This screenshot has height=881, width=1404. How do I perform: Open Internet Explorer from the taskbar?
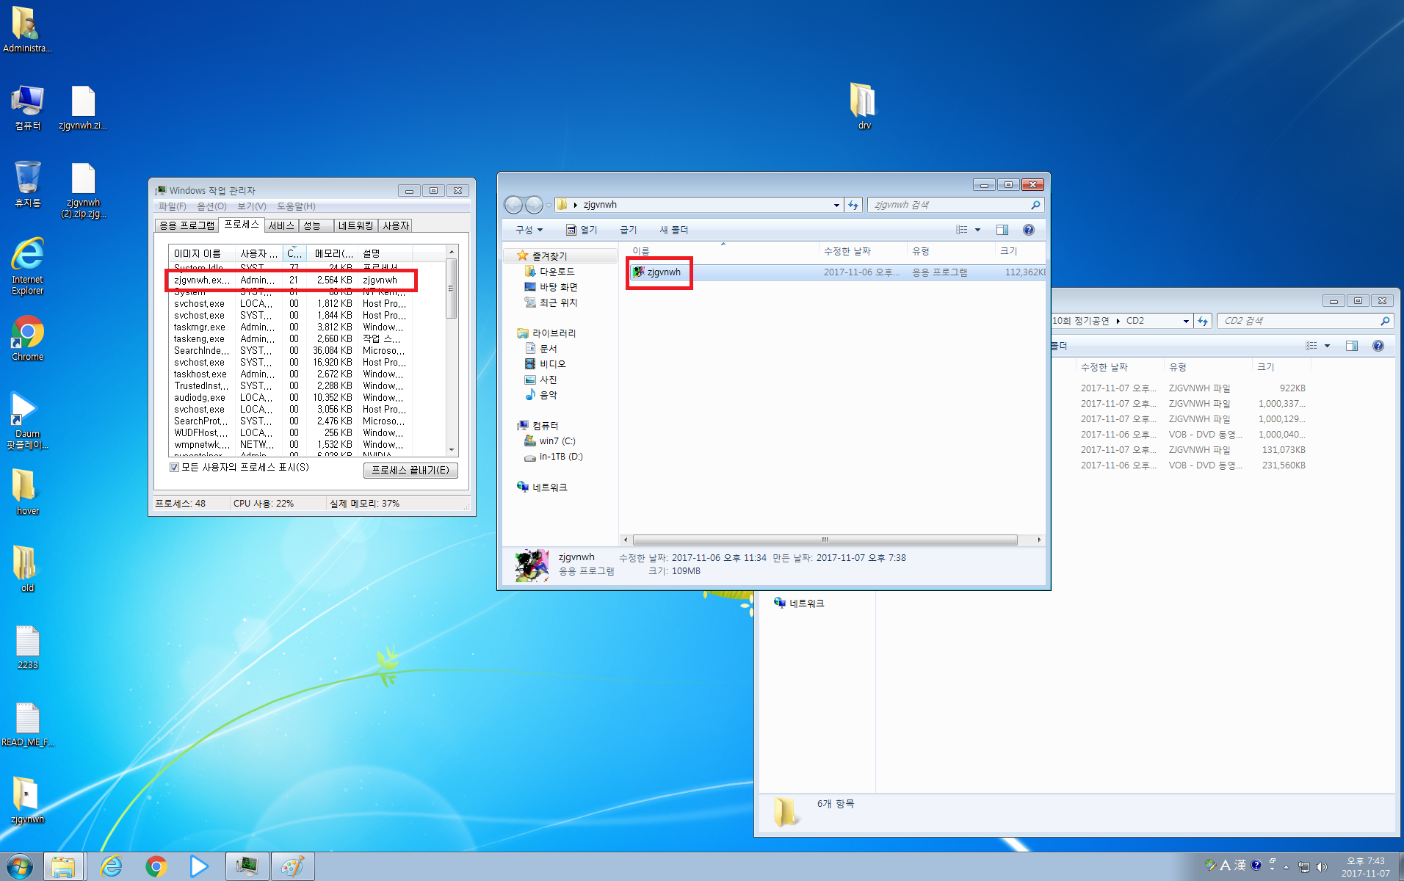[x=111, y=866]
